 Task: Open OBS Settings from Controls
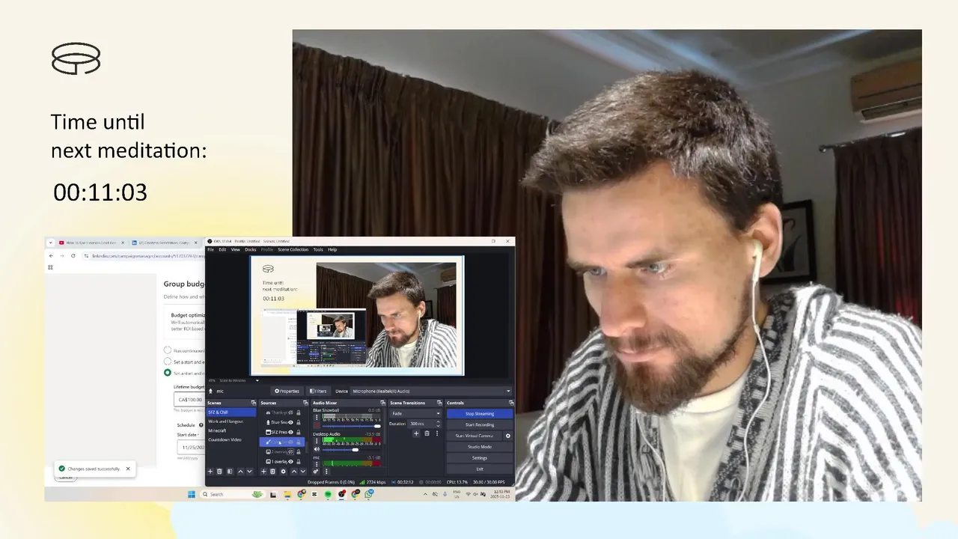(480, 458)
